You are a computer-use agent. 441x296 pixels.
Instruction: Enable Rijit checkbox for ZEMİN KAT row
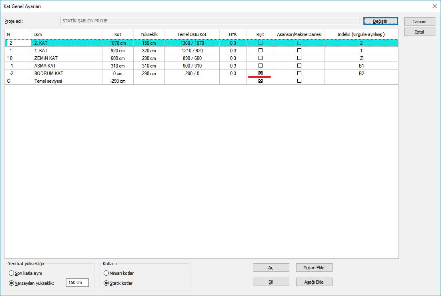click(x=261, y=58)
